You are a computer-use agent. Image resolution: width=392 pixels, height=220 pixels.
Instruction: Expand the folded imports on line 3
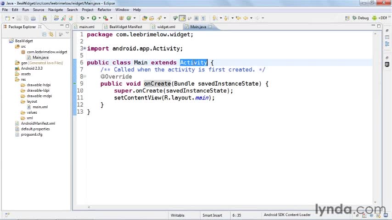[x=85, y=48]
